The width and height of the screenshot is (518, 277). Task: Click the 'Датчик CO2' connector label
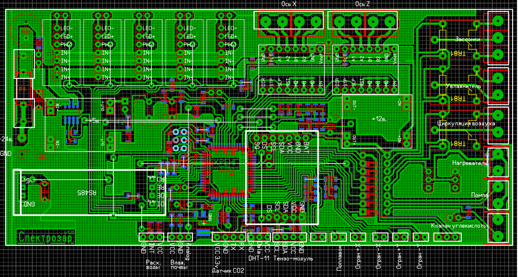228,270
